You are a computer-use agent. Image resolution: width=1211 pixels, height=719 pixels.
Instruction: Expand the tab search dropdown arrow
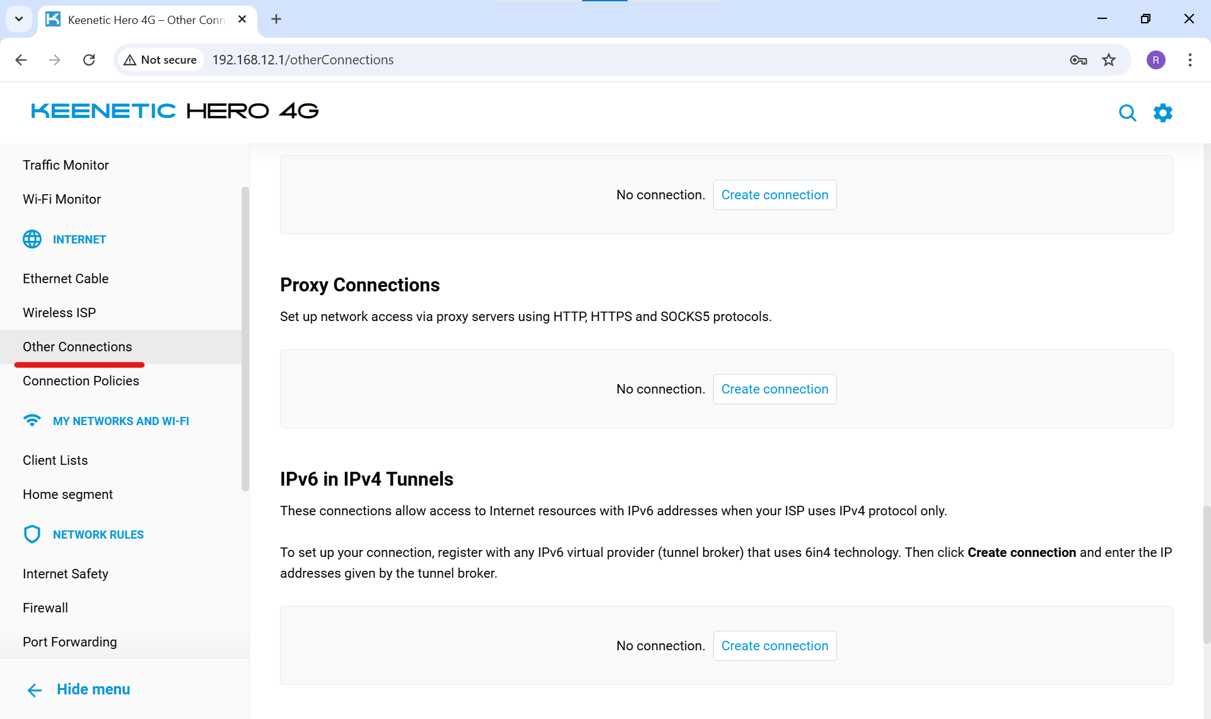[x=19, y=19]
